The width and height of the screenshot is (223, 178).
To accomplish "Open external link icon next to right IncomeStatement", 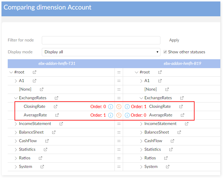I will 187,124.
